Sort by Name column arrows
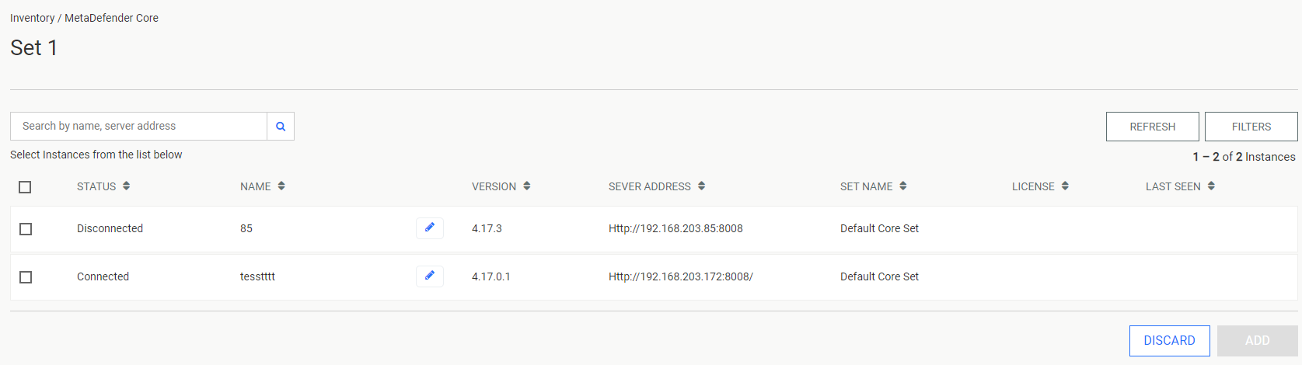 pyautogui.click(x=281, y=186)
